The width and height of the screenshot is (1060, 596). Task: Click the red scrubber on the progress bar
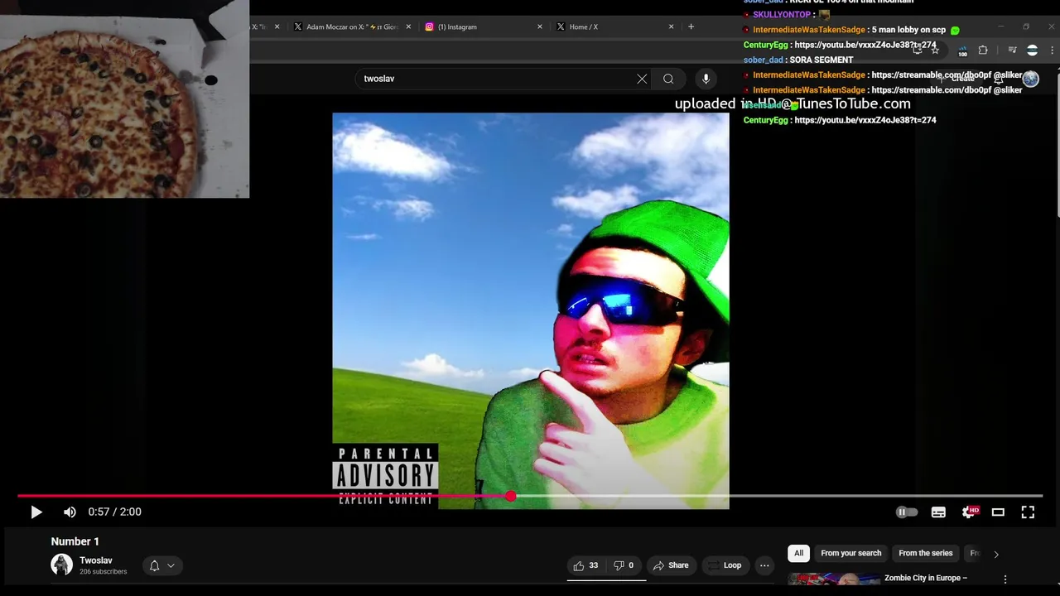pos(511,496)
